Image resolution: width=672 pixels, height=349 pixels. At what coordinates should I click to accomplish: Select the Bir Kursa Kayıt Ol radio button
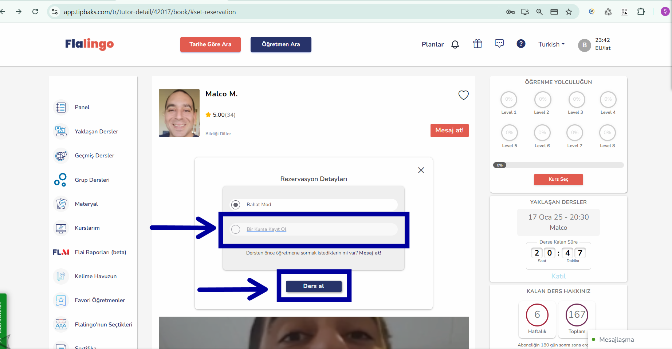[x=236, y=229]
